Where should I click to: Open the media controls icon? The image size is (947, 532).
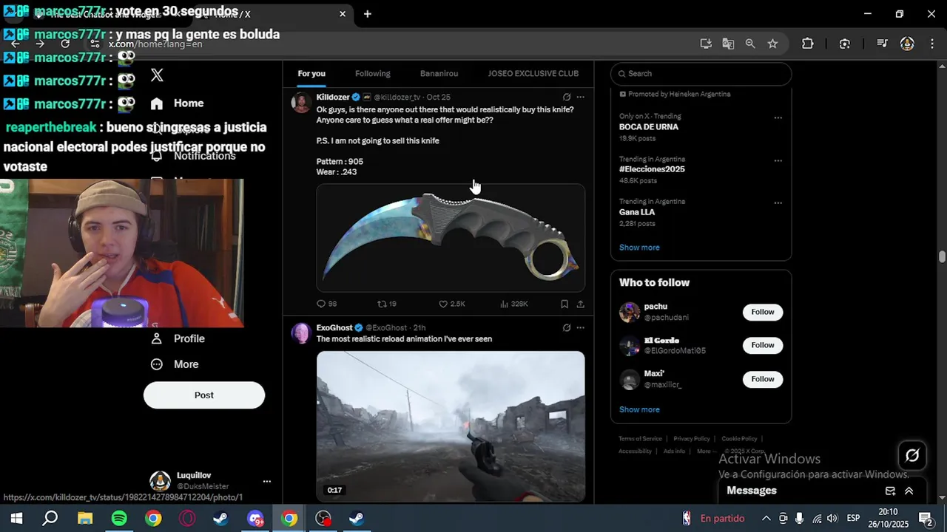(882, 44)
